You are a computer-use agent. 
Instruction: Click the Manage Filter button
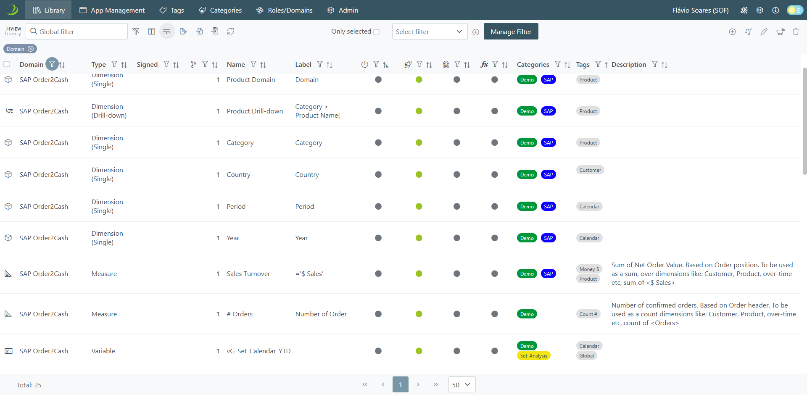[x=511, y=32]
